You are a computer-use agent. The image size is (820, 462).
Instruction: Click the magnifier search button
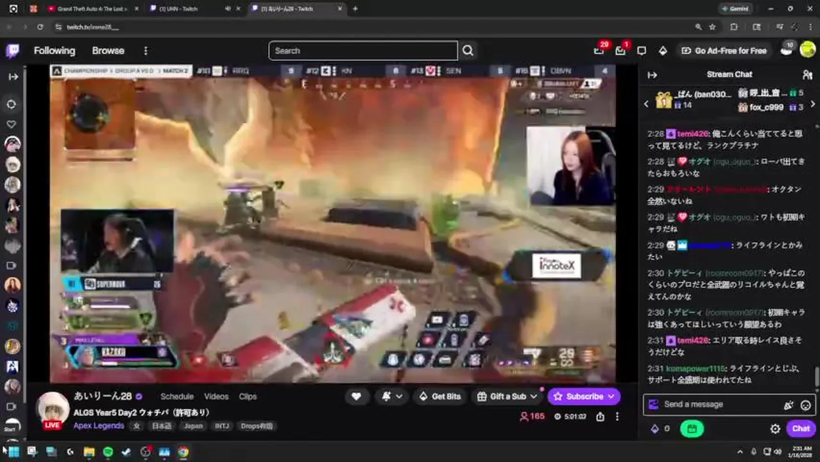click(x=468, y=51)
